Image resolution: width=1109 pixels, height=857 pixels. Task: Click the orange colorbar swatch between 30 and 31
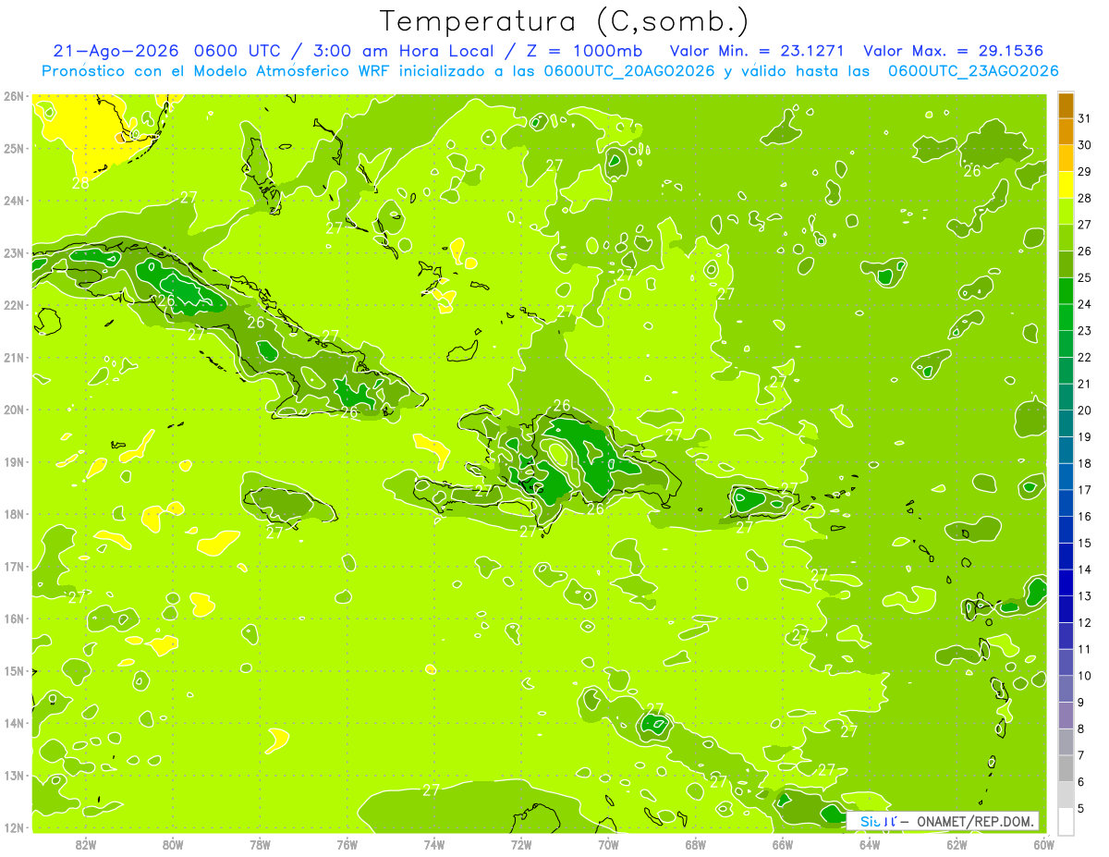point(1066,132)
